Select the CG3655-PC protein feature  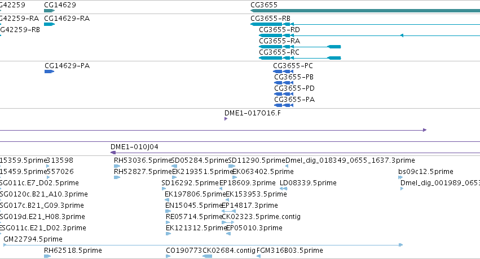click(283, 72)
